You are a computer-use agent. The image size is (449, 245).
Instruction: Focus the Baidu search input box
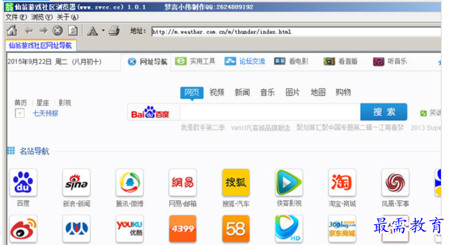270,112
